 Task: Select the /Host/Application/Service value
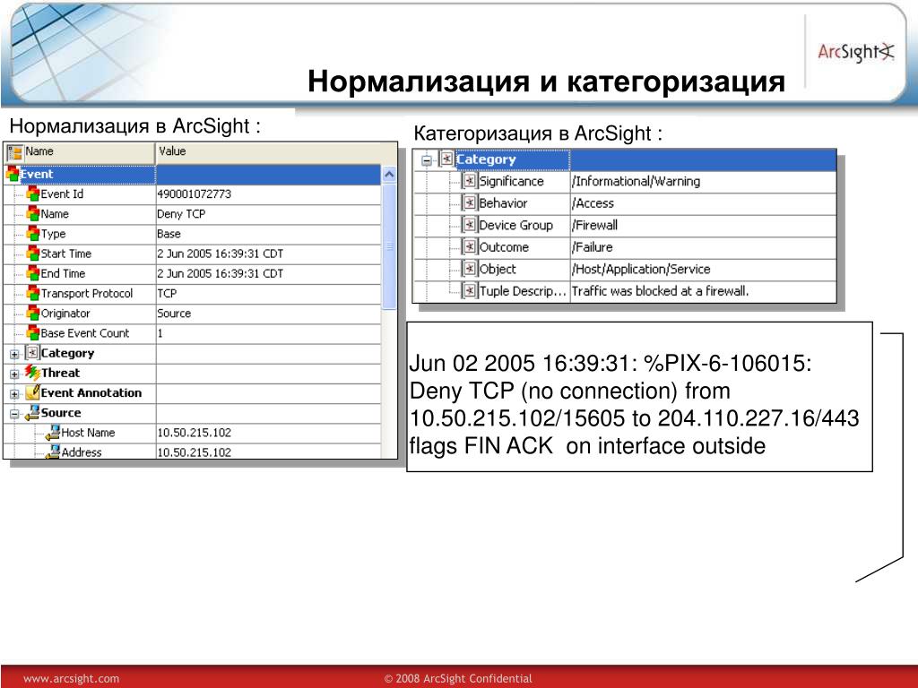(641, 269)
